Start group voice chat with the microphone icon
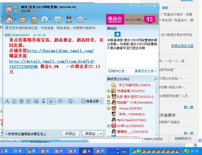The height and width of the screenshot is (155, 202). (x=44, y=19)
